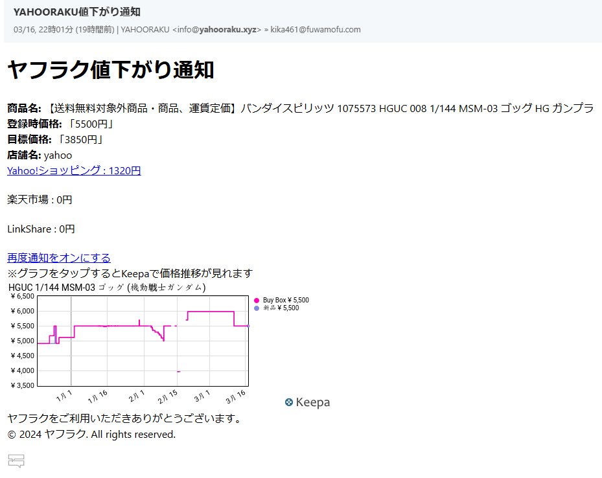Screen dimensions: 602x478
Task: Click the gear symbol inside the Keepa logo
Action: 288,402
